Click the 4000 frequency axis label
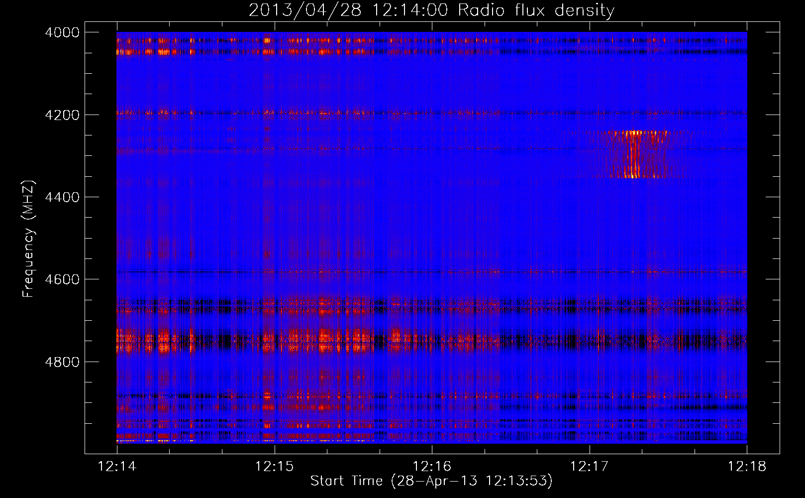805x498 pixels. pos(62,32)
